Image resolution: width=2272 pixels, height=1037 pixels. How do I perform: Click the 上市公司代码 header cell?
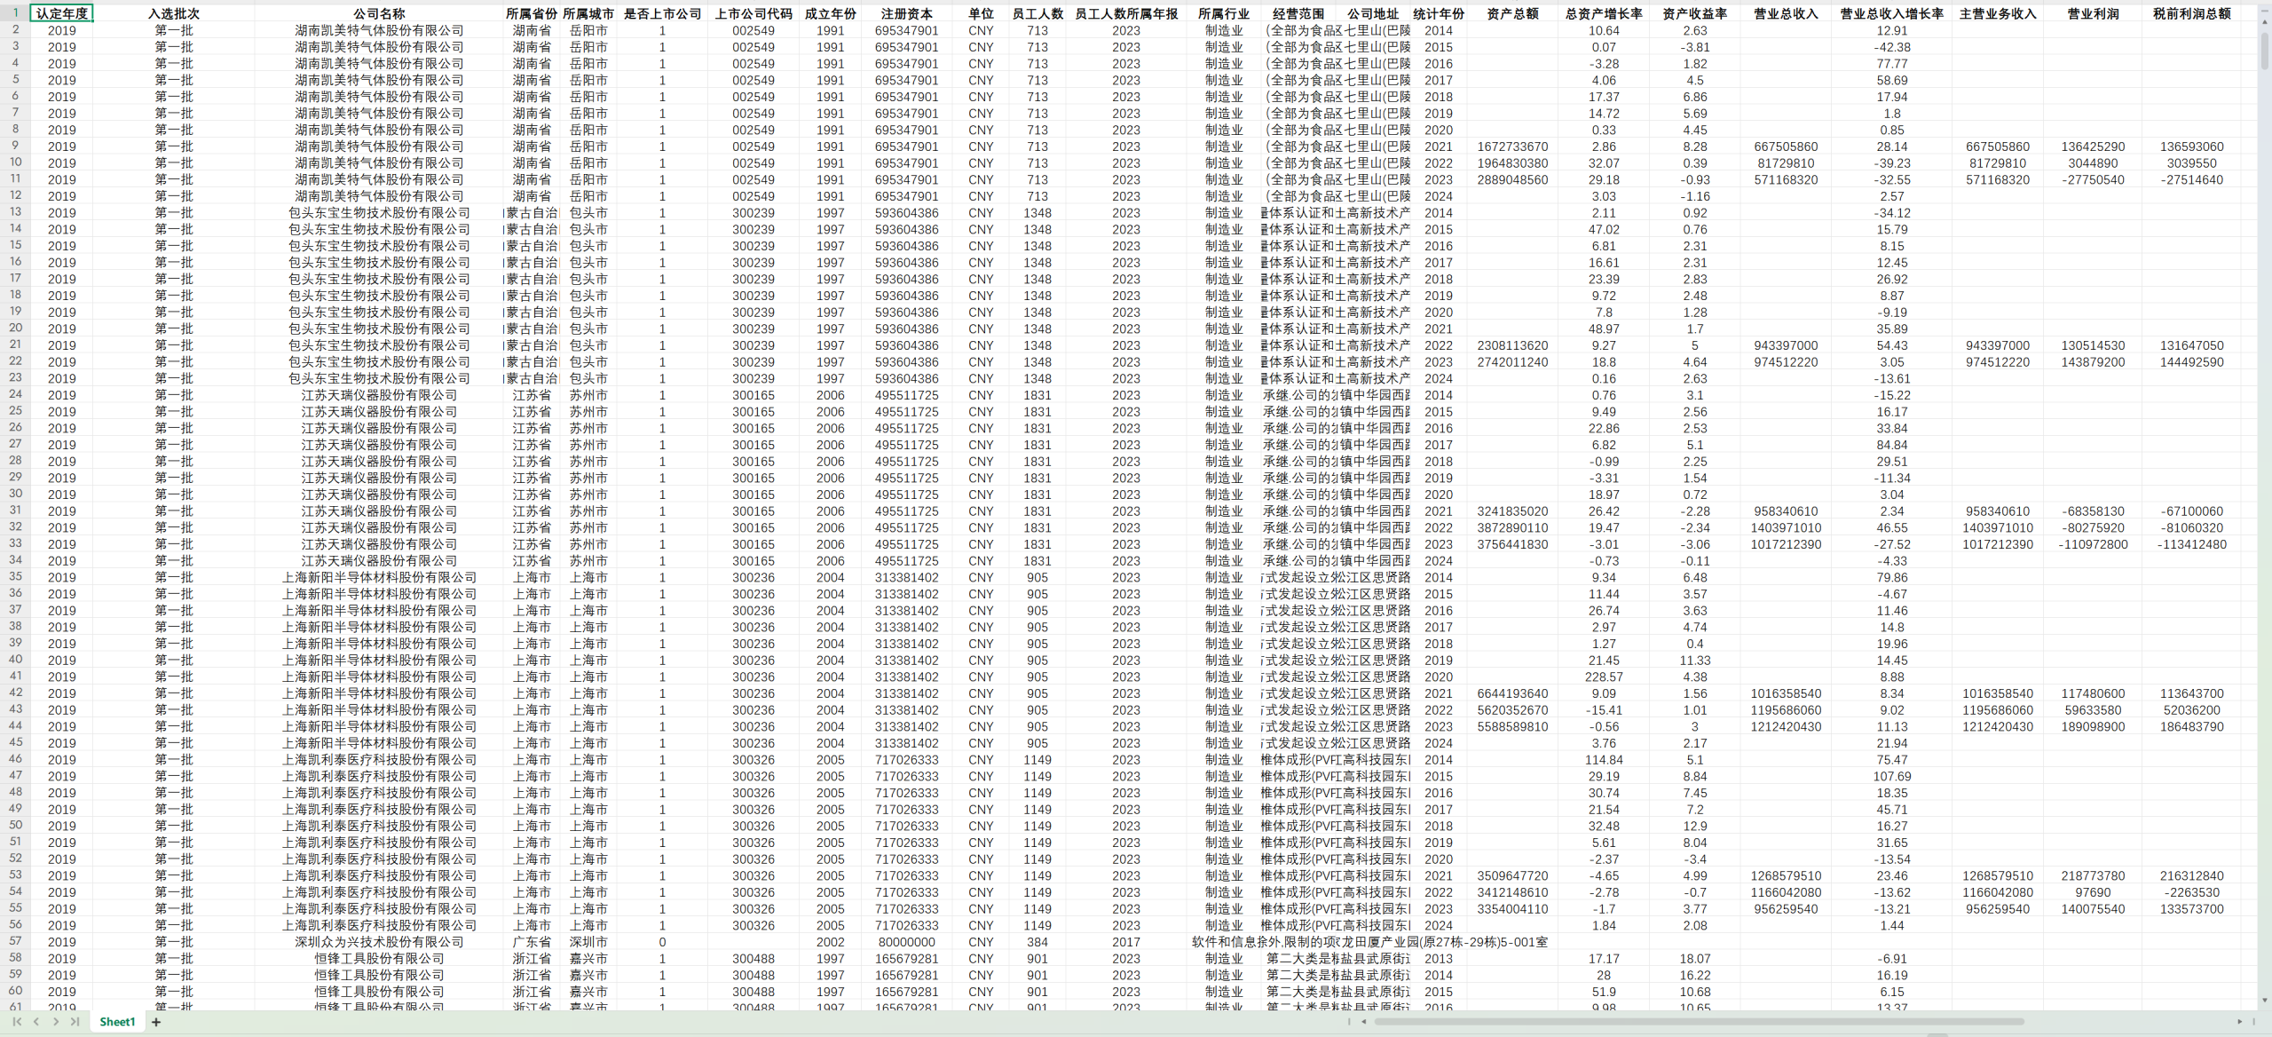[753, 13]
